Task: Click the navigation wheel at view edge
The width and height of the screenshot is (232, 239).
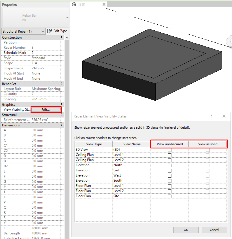Action: tap(229, 42)
